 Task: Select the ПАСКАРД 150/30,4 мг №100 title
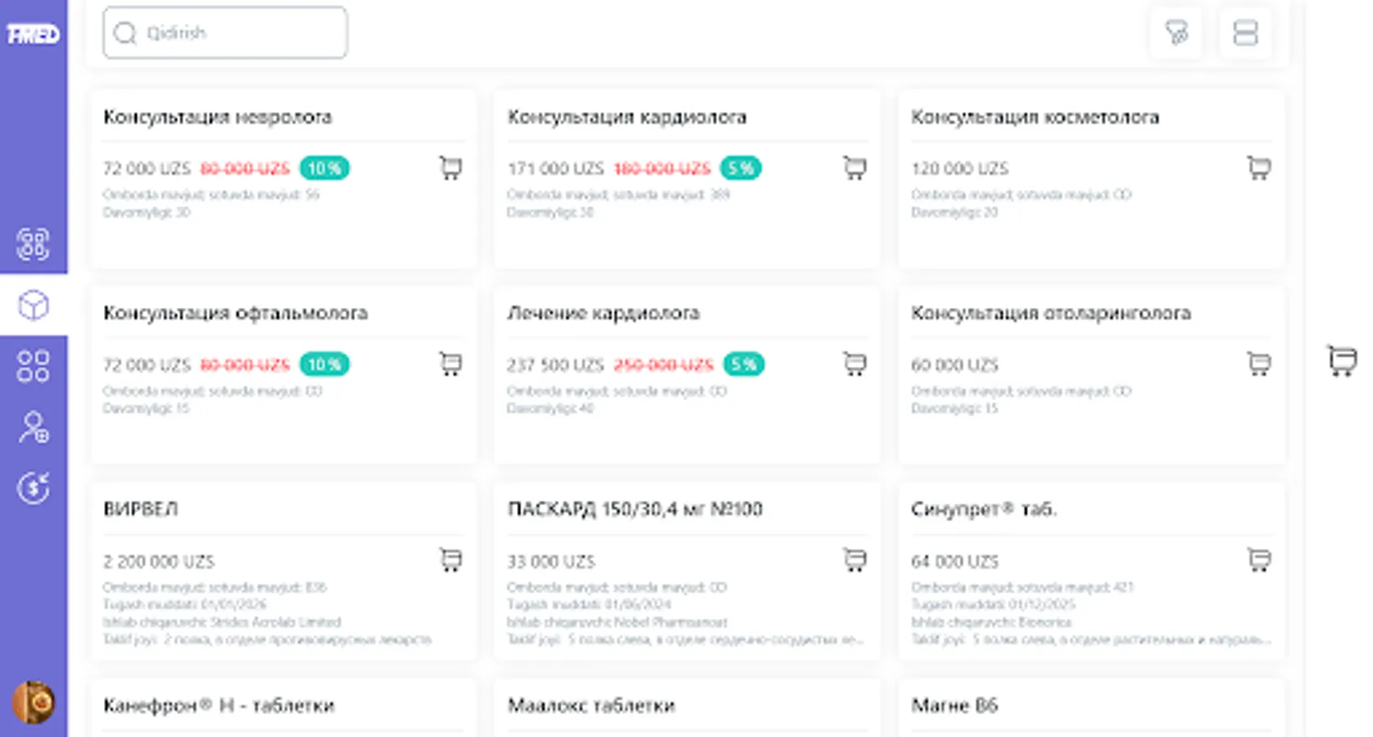pos(635,509)
